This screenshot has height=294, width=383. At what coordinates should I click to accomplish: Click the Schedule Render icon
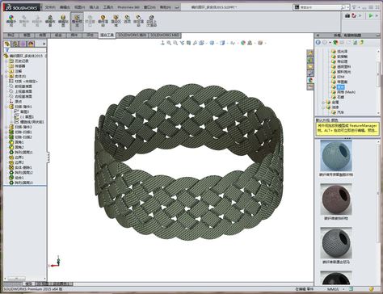(138, 21)
